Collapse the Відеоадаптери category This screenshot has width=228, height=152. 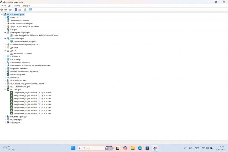5,38
